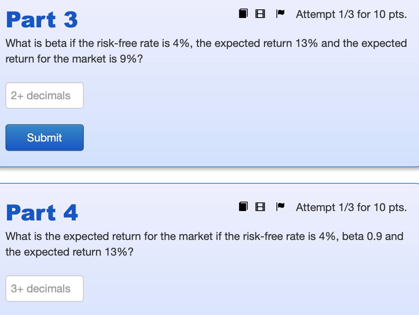The height and width of the screenshot is (315, 419).
Task: Submit the beta answer for Part 3
Action: [x=44, y=138]
